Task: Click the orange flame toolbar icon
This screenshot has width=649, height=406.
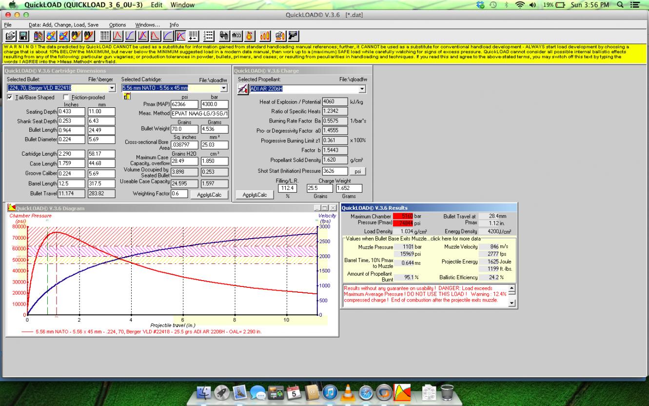Action: (x=249, y=36)
